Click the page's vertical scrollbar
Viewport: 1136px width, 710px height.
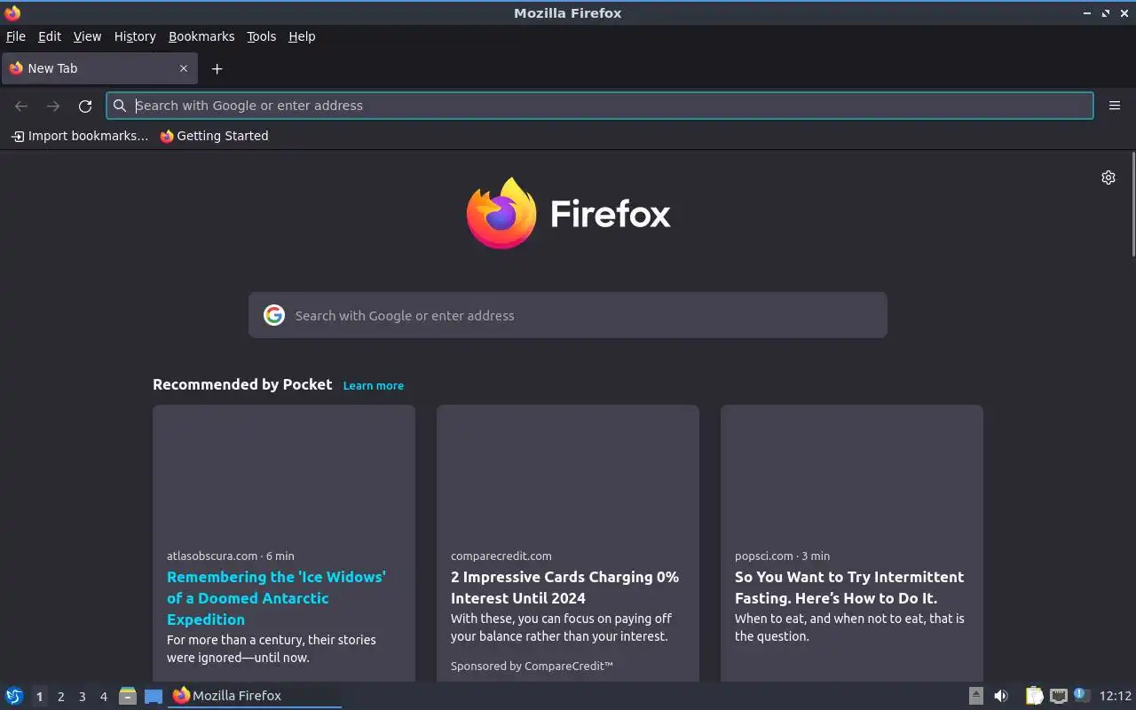(1133, 206)
